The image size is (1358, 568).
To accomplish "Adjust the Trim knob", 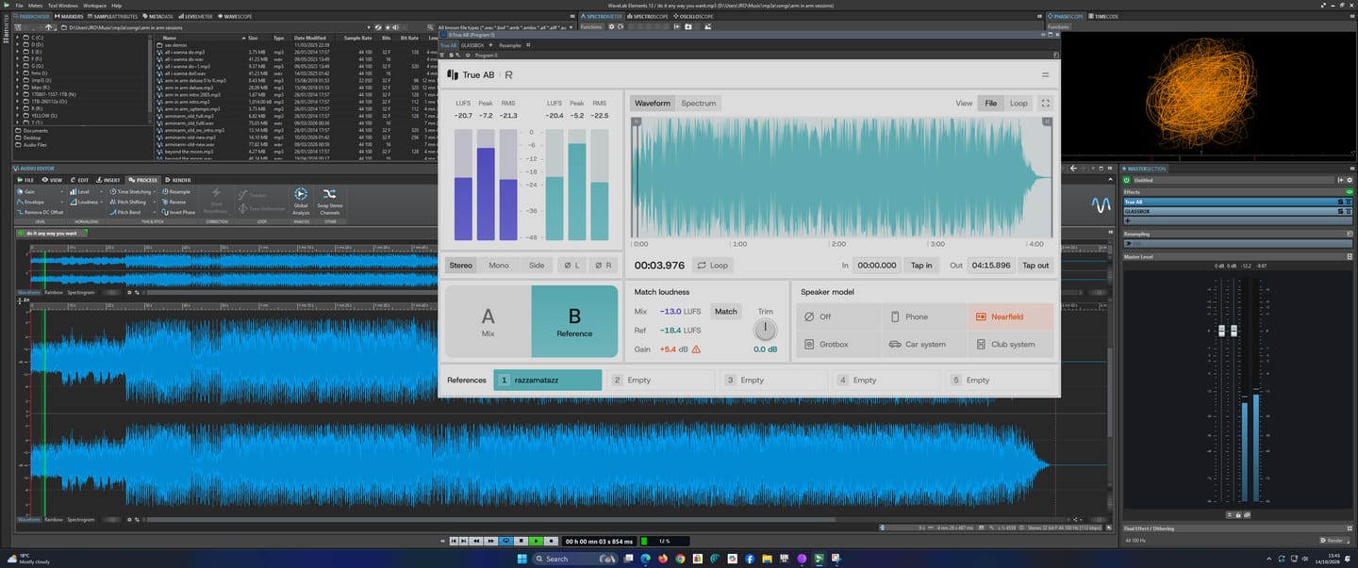I will click(x=766, y=330).
